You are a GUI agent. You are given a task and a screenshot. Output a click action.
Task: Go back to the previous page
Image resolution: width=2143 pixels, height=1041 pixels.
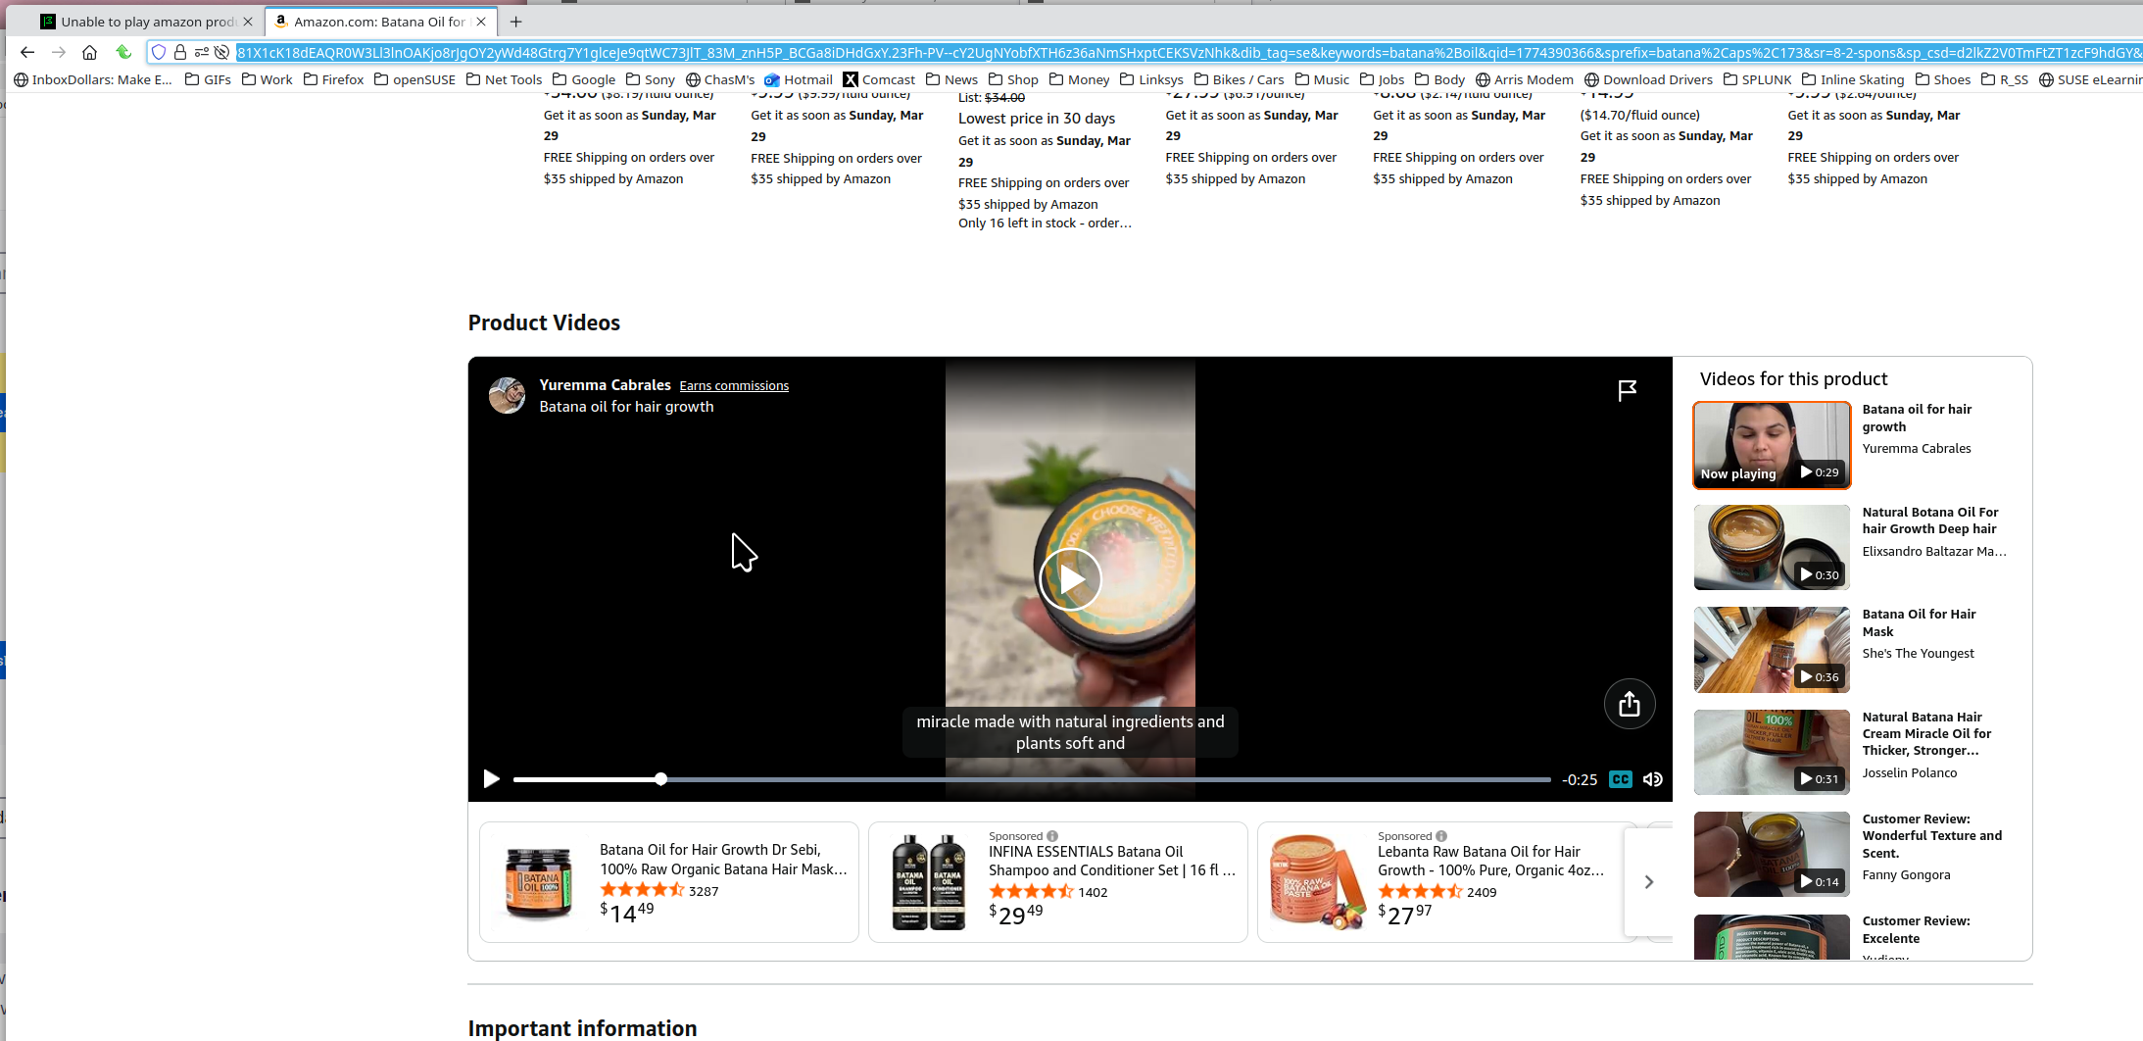click(27, 52)
